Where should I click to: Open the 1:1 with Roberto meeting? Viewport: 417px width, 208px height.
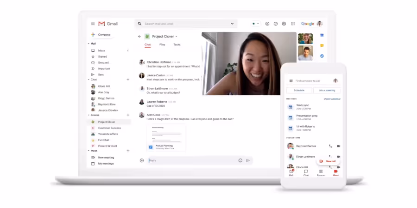tap(314, 128)
